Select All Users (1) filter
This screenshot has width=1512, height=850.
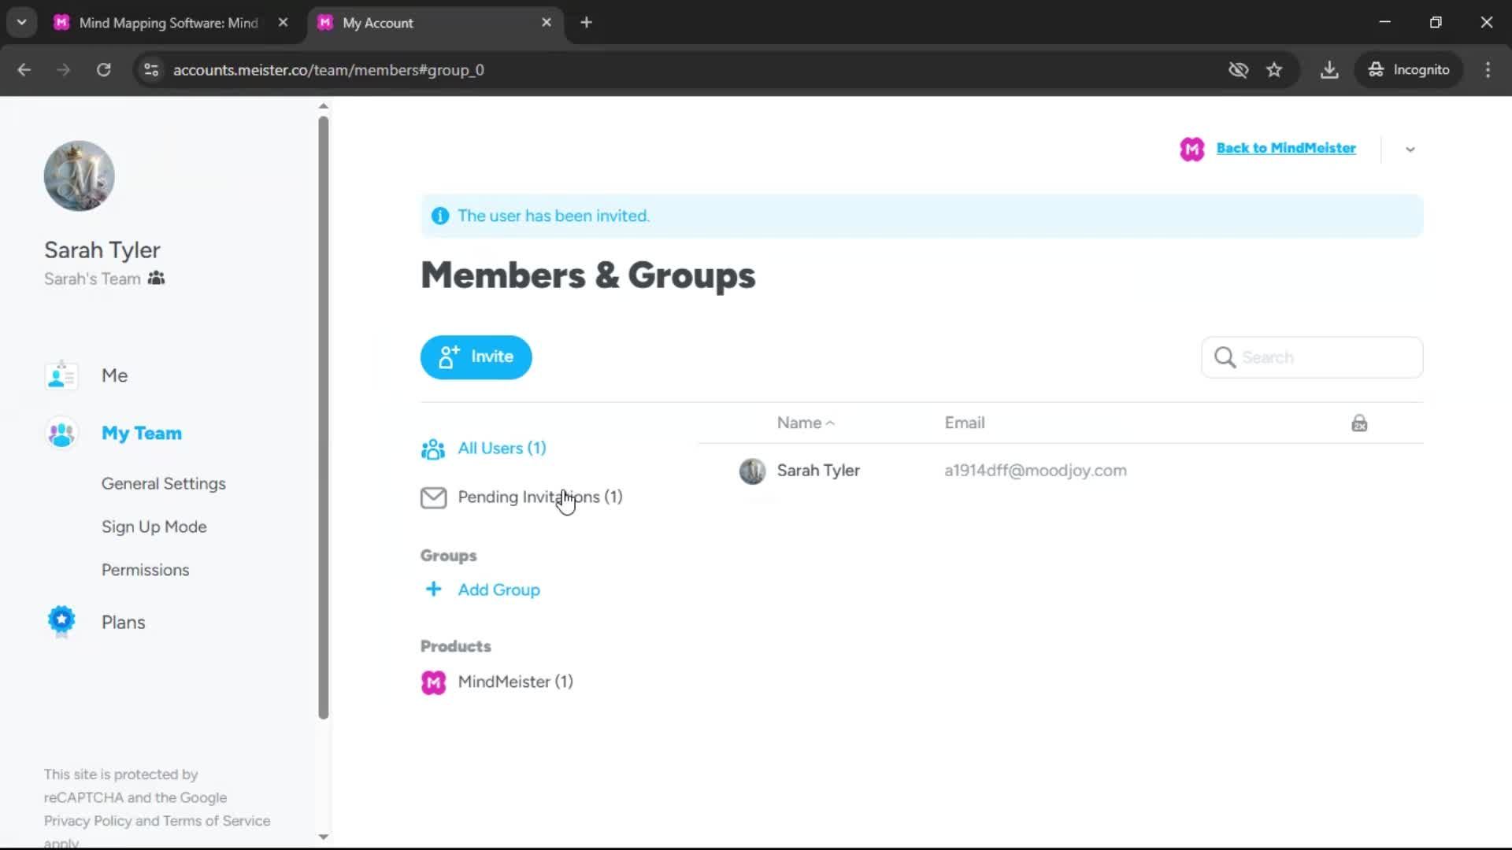tap(502, 448)
